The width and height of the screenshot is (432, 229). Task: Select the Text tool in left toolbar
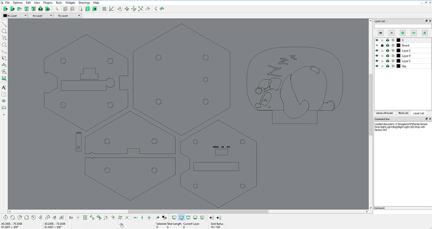click(x=4, y=88)
